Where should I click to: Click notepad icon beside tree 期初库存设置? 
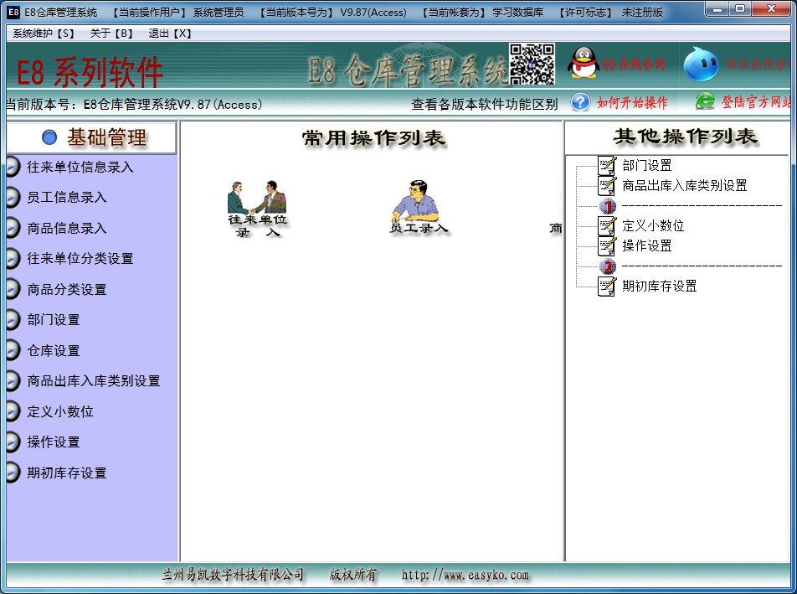point(607,287)
